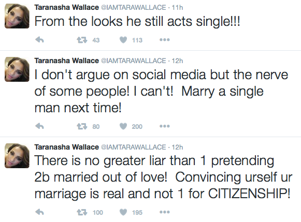Retweet the tweet with 100 retweets
301x222 pixels.
point(82,212)
